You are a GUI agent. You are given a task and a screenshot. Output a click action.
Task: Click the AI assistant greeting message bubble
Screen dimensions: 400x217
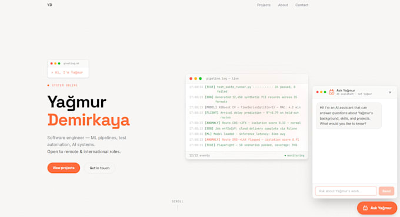pos(349,116)
